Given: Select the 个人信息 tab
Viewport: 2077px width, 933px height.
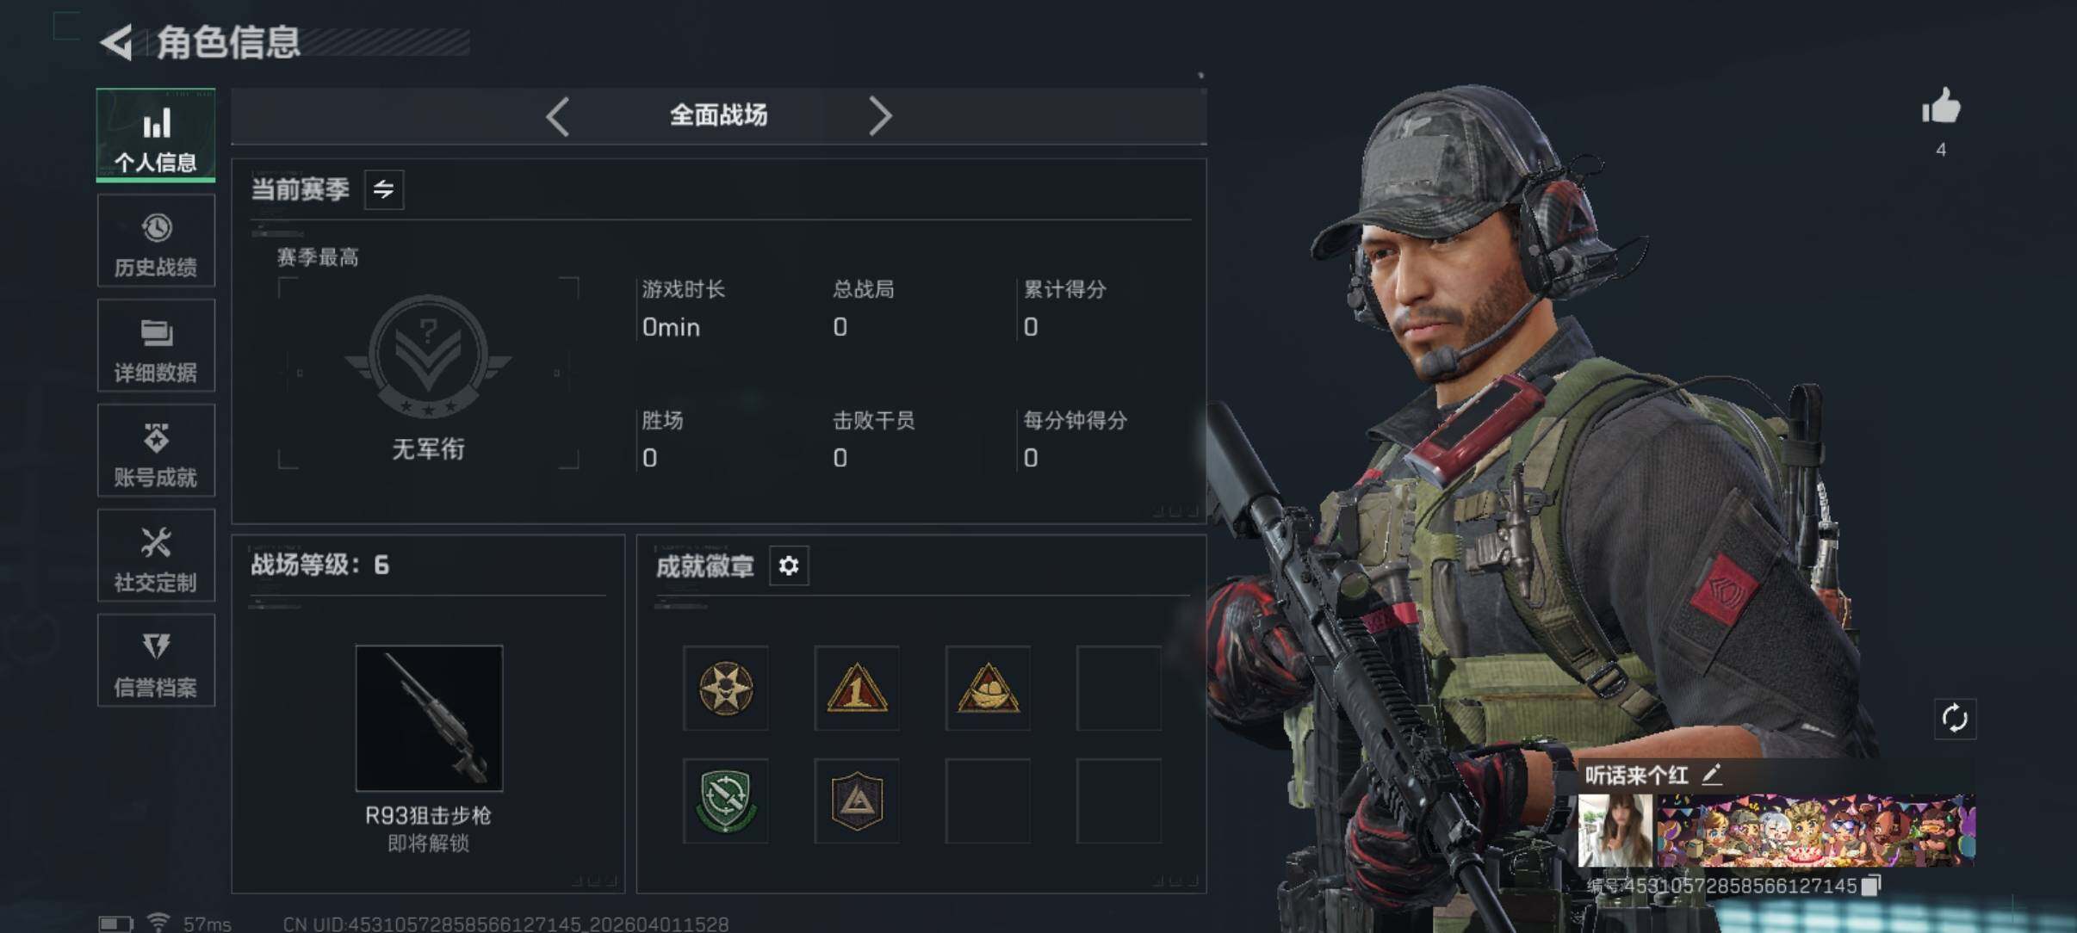Looking at the screenshot, I should point(156,135).
